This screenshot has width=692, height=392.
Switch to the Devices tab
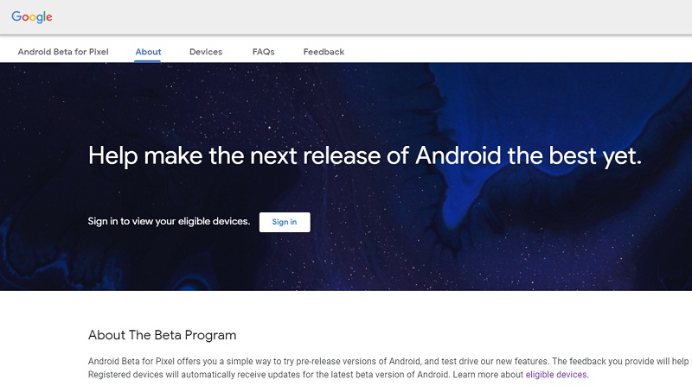(x=206, y=52)
